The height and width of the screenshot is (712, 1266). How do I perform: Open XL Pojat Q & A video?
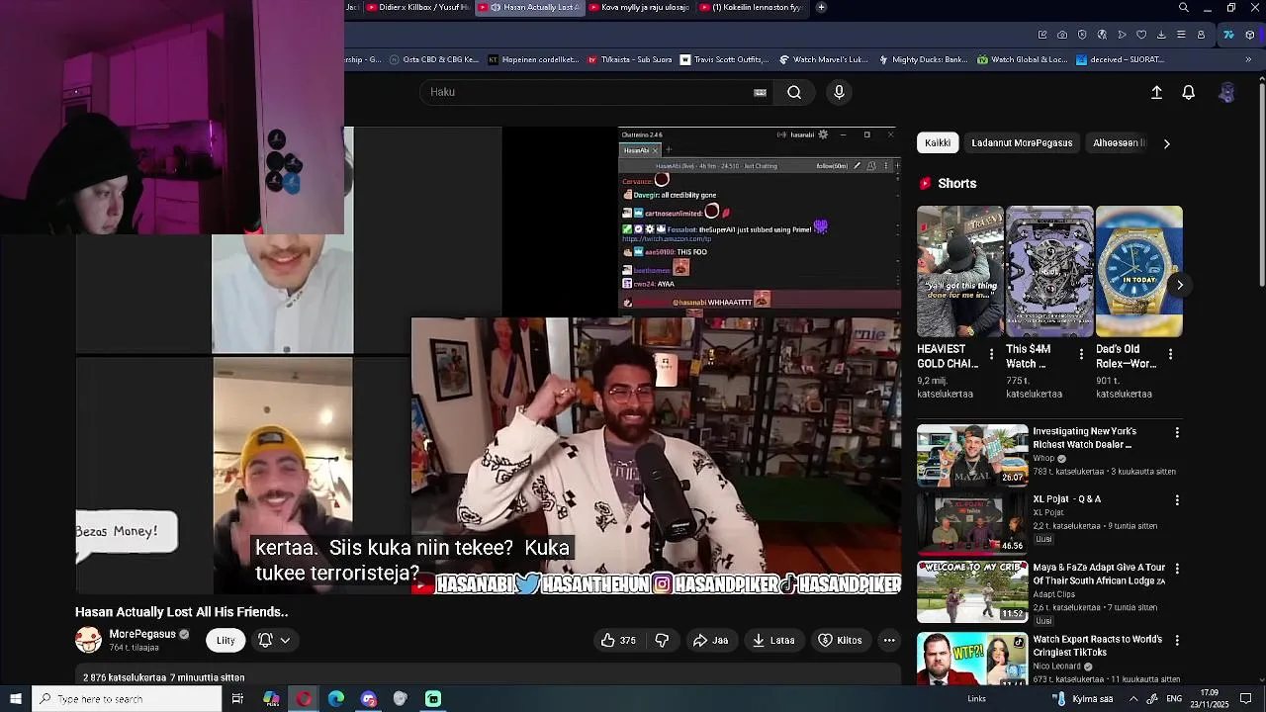(x=972, y=523)
